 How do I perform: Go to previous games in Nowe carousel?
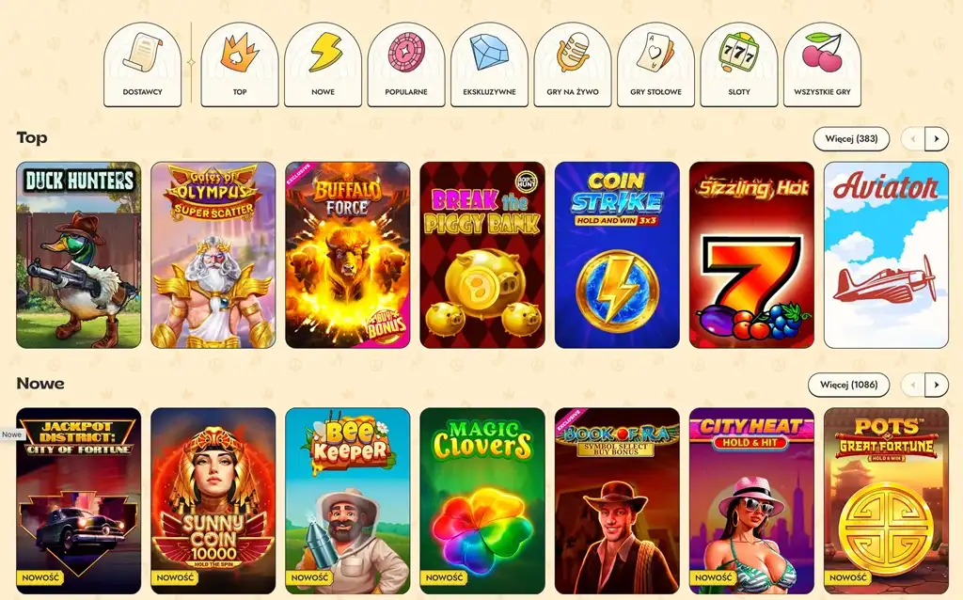click(x=912, y=385)
